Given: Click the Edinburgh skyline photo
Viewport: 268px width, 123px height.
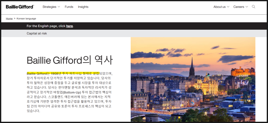Looking at the screenshot, I should 193,79.
